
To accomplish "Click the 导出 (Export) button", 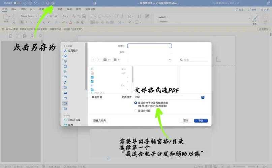I will (x=201, y=120).
